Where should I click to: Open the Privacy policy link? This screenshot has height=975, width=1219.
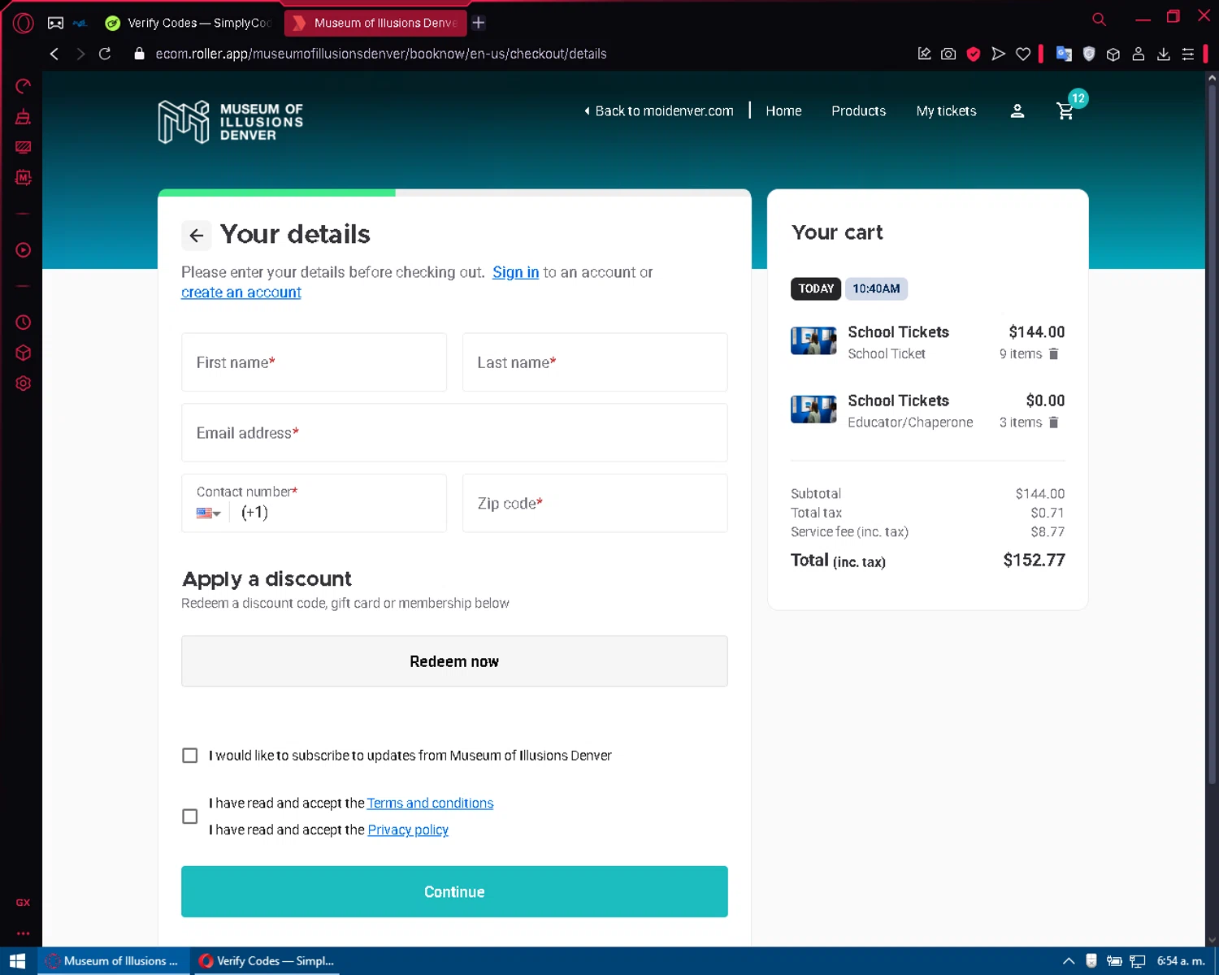(x=408, y=830)
